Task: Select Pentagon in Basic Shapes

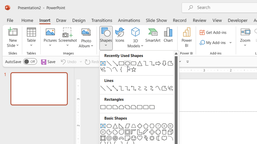Action: tap(146, 126)
